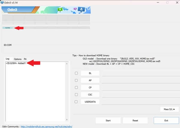Select CP file via CP button
The image size is (180, 128).
90,88
